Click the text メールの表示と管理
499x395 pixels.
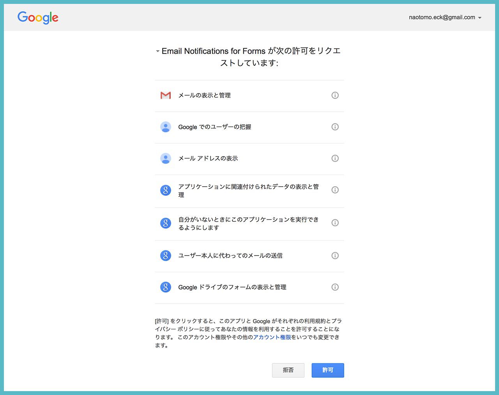point(204,95)
